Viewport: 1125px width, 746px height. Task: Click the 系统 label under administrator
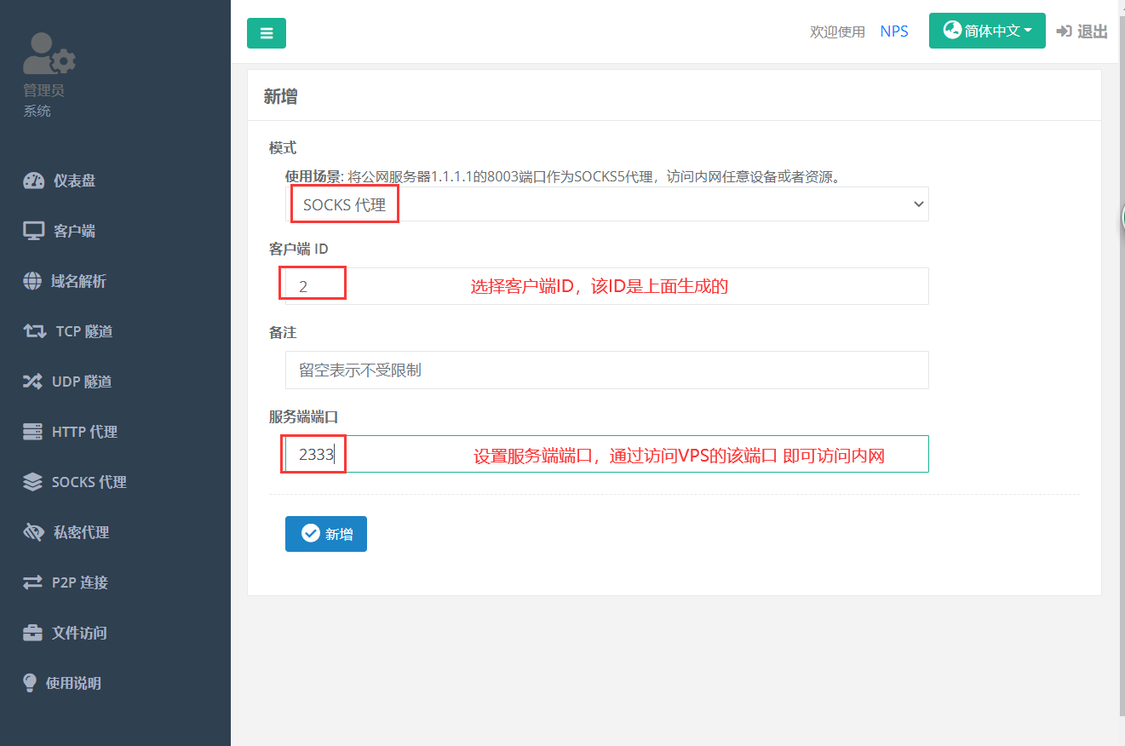[x=37, y=112]
